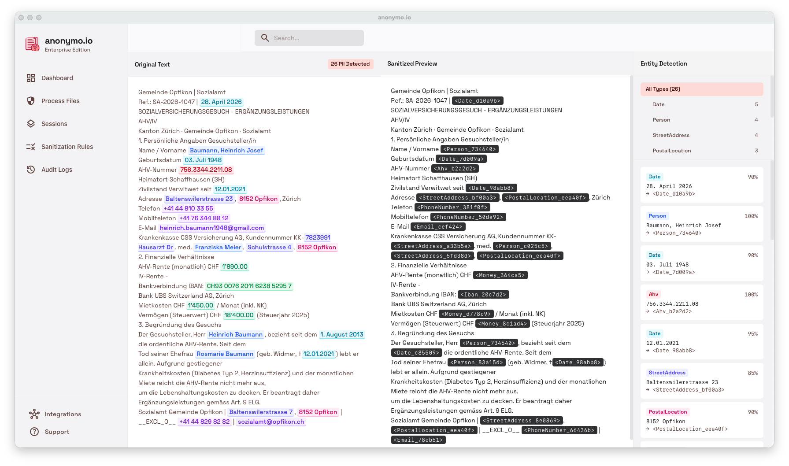The width and height of the screenshot is (789, 466).
Task: Click the Integrations network icon
Action: (34, 414)
